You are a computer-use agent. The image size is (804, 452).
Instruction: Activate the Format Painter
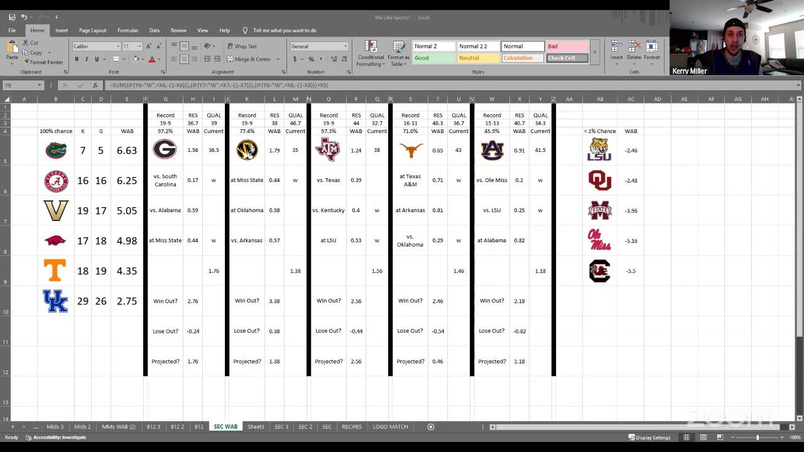tap(43, 62)
